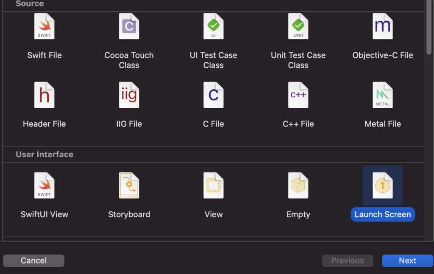This screenshot has width=434, height=274.
Task: Click the disabled Previous button
Action: coord(348,261)
